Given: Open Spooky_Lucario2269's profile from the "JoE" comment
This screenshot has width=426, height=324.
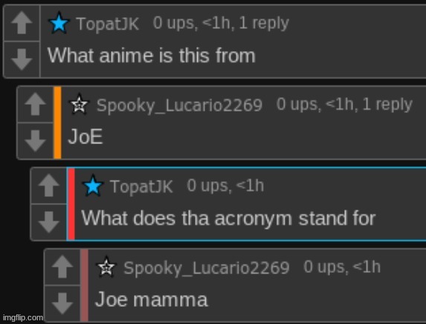Looking at the screenshot, I should coord(179,106).
